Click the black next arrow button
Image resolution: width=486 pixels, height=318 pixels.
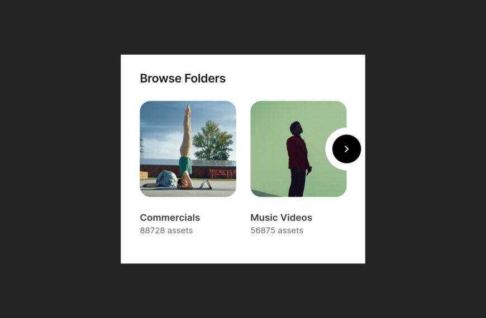point(346,149)
